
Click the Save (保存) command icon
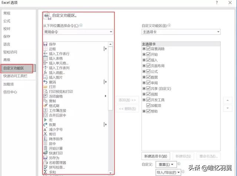pyautogui.click(x=45, y=44)
